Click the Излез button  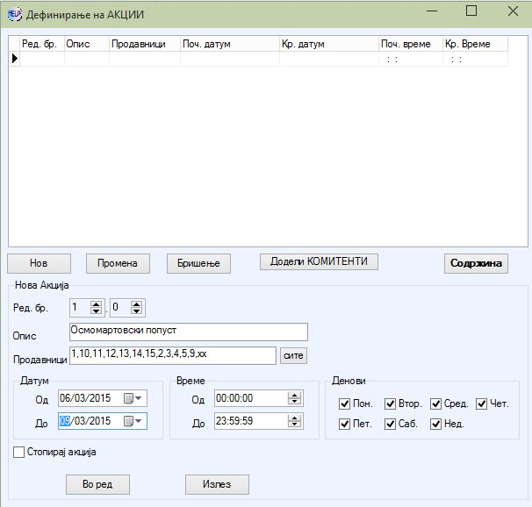(217, 484)
